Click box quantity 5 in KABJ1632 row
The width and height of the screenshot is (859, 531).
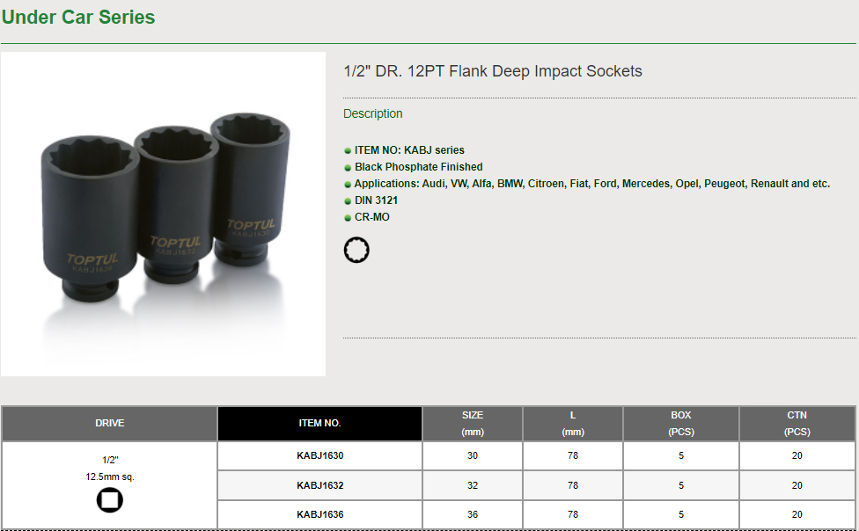click(x=681, y=485)
